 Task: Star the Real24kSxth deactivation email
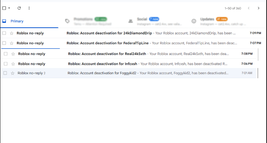click(13, 54)
